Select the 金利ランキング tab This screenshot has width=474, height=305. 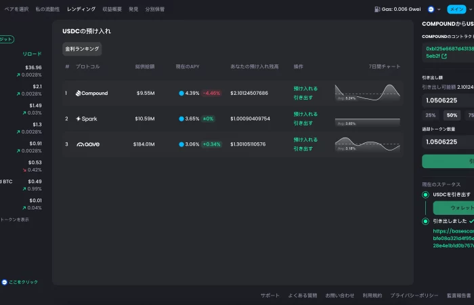82,49
